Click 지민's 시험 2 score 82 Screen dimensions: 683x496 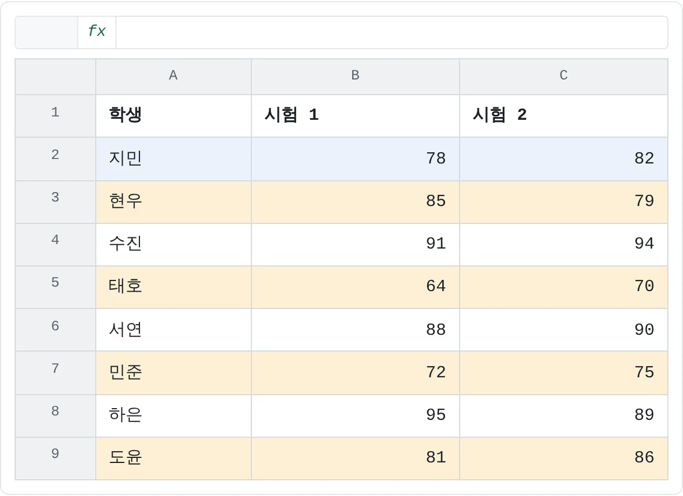(564, 159)
